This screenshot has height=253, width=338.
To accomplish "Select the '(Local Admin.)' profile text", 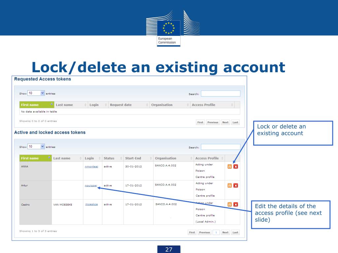I will [x=206, y=222].
